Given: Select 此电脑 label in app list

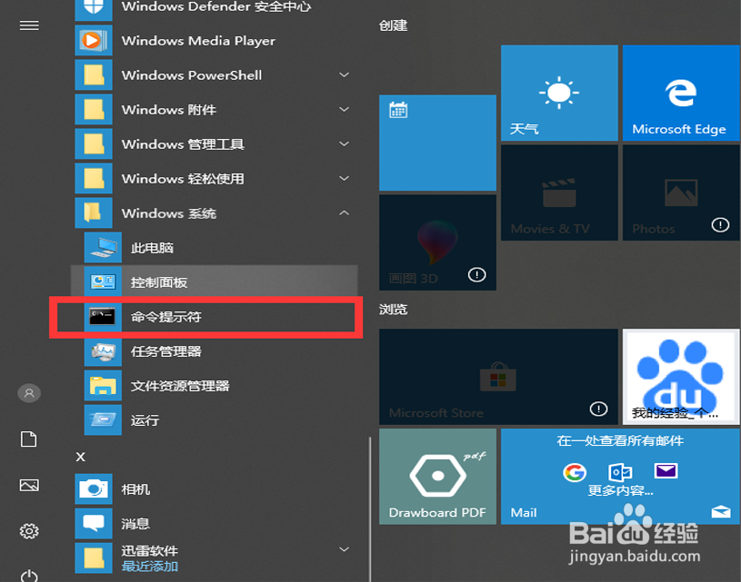Looking at the screenshot, I should 152,248.
